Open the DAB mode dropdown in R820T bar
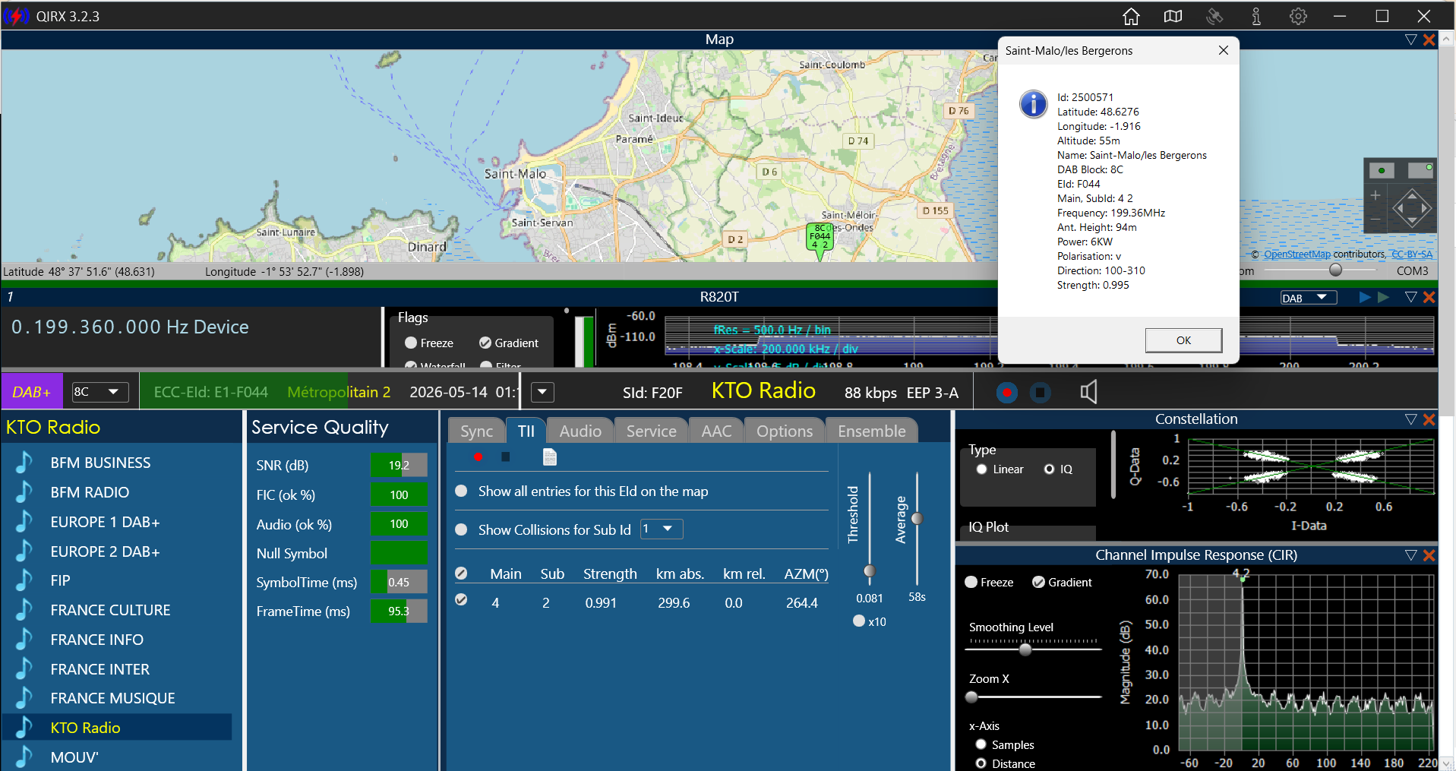The width and height of the screenshot is (1456, 771). tap(1309, 298)
